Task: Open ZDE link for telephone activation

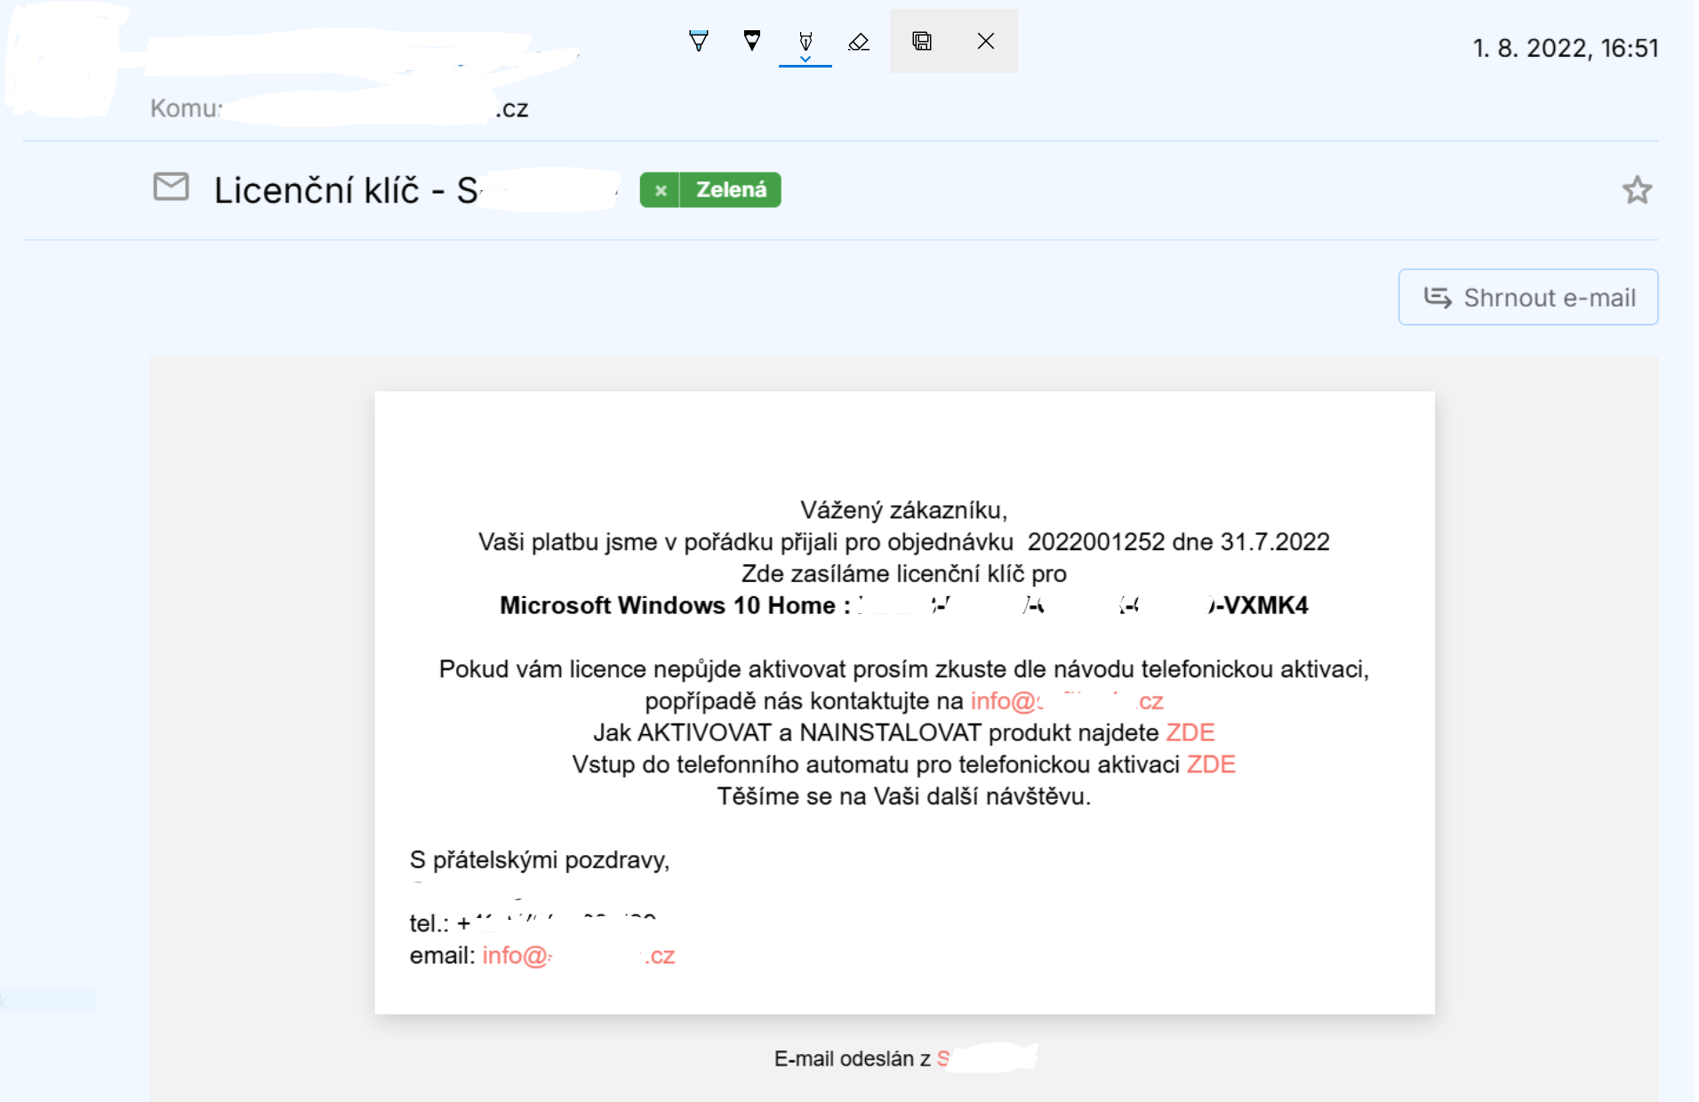Action: (x=1211, y=764)
